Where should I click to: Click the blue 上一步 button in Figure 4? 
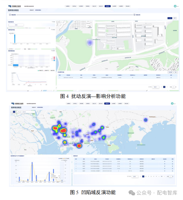(x=170, y=18)
